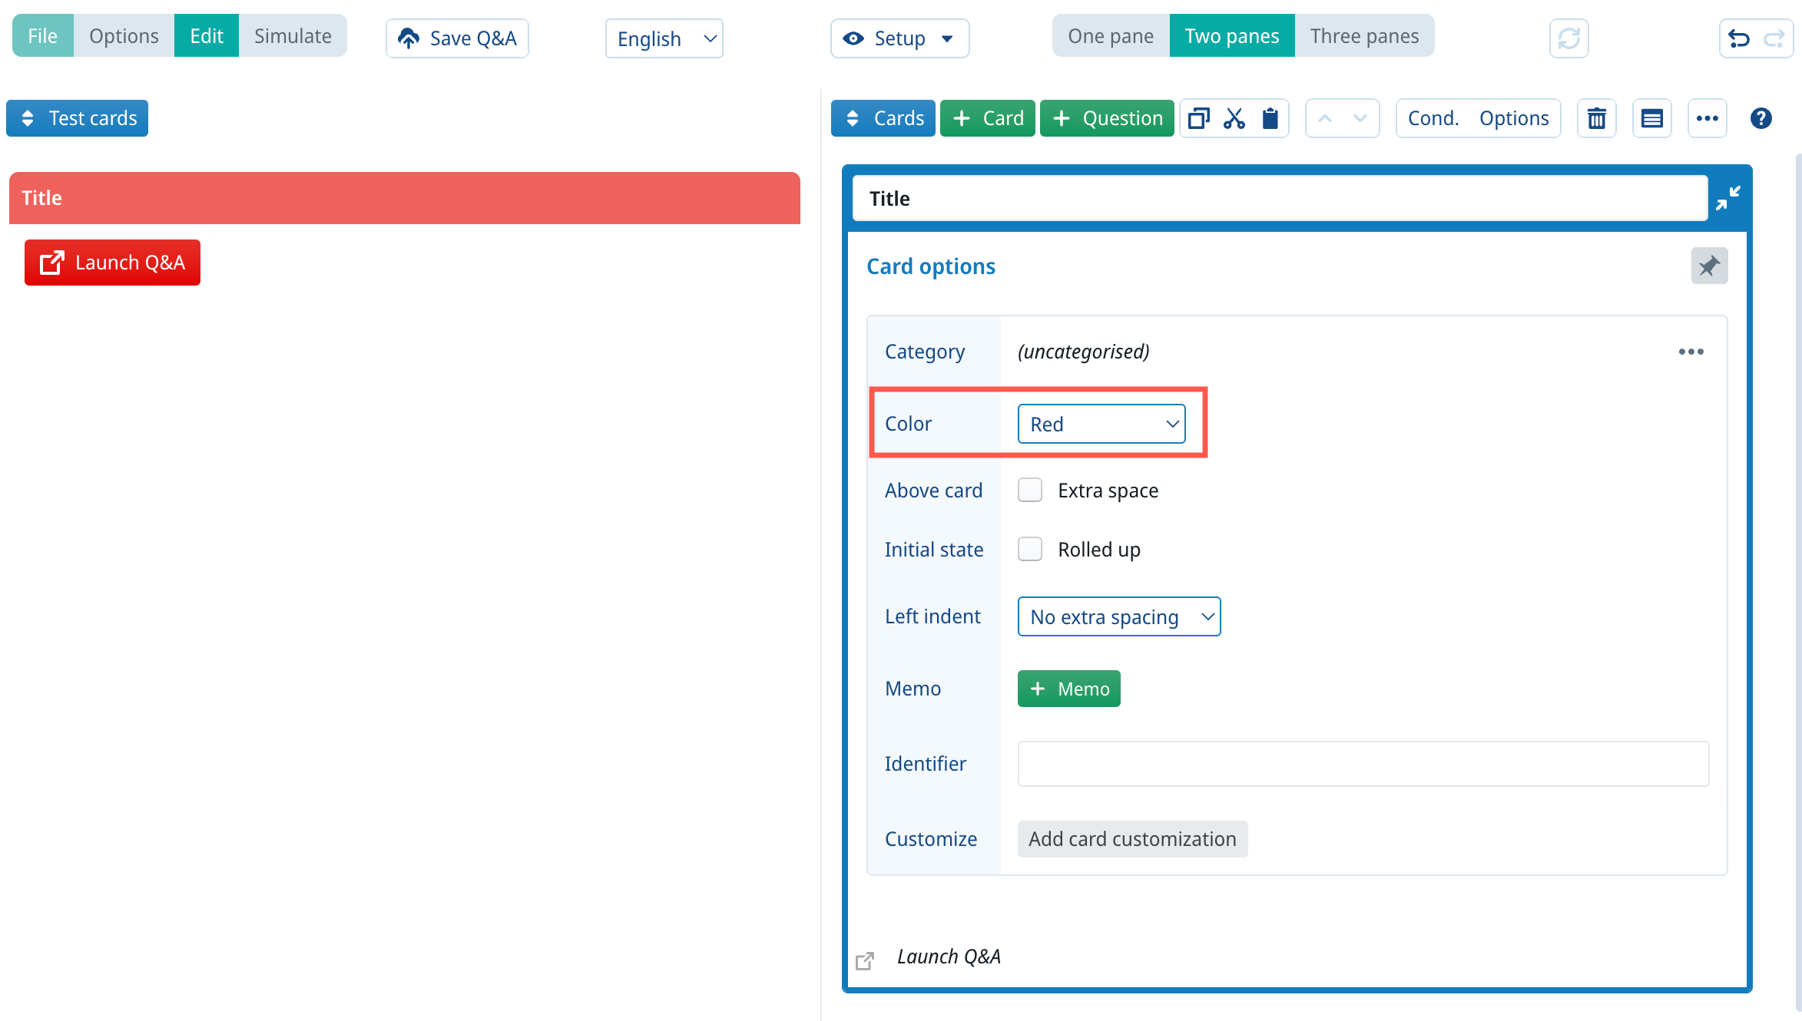
Task: Open the File tab
Action: tap(43, 36)
